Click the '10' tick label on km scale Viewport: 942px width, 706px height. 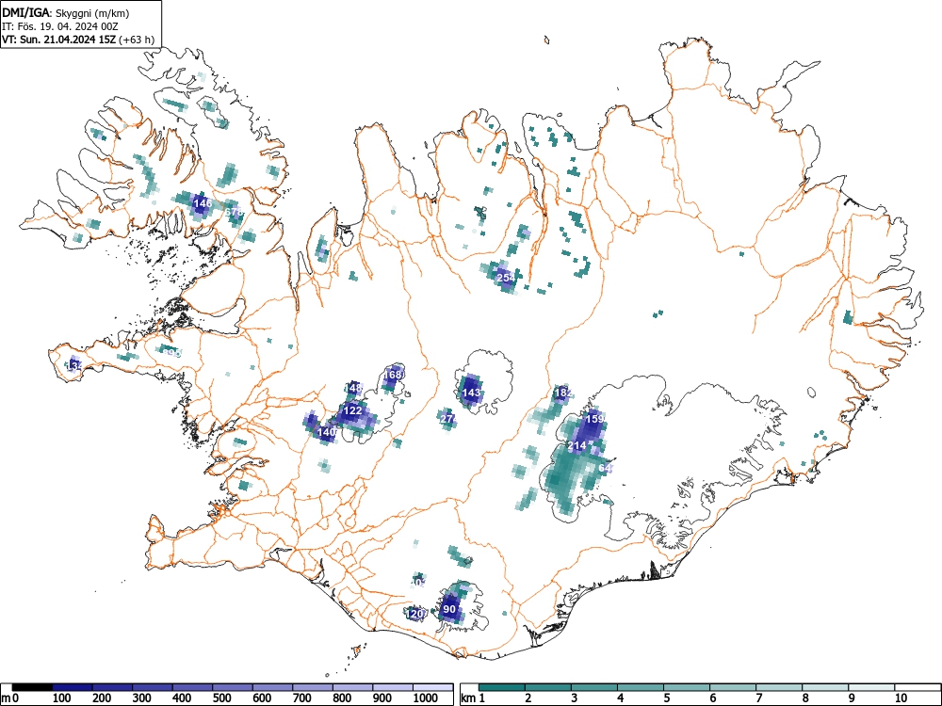901,698
